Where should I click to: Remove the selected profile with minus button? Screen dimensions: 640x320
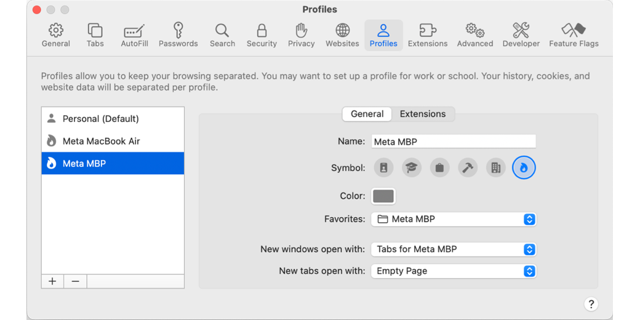coord(75,281)
